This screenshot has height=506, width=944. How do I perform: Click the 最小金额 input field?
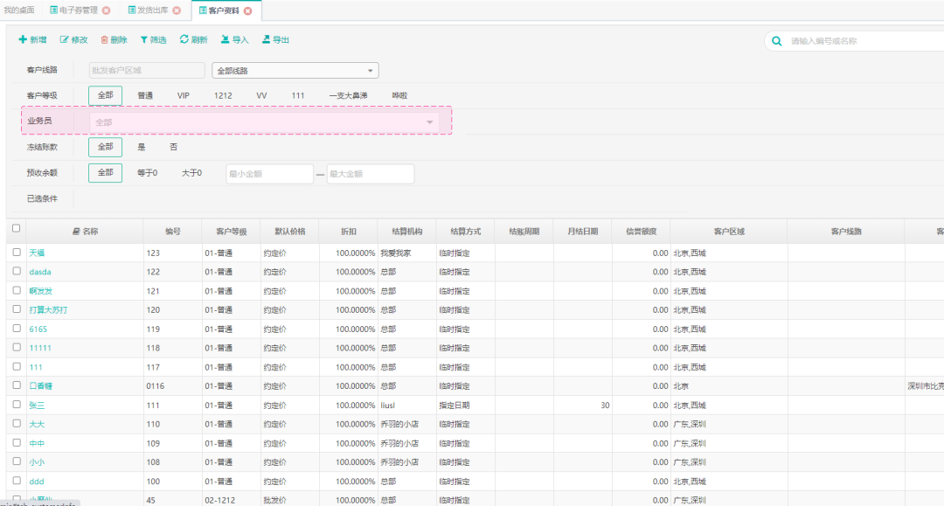click(268, 174)
